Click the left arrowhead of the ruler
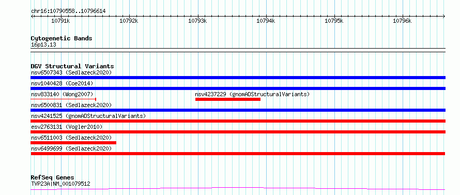 click(32, 16)
